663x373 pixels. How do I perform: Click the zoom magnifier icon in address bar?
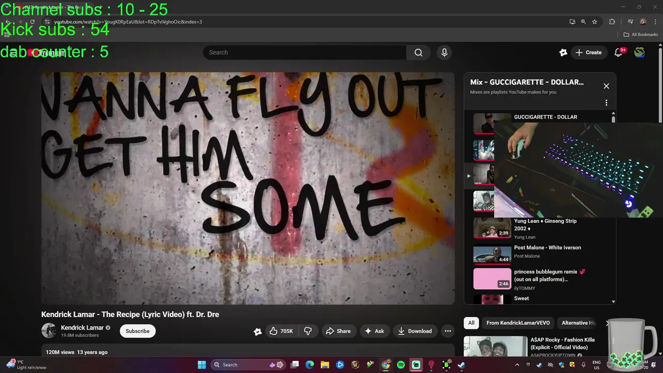coord(583,22)
